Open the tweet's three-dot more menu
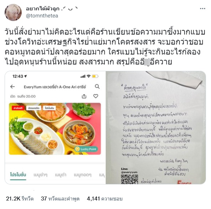This screenshot has height=209, width=211. pos(202,9)
